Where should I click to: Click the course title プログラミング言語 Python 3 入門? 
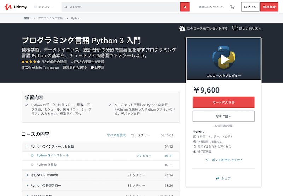(81, 41)
